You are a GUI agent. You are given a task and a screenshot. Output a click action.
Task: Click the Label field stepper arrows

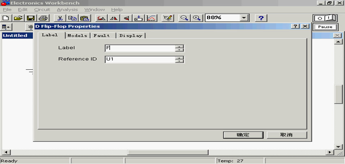179,48
